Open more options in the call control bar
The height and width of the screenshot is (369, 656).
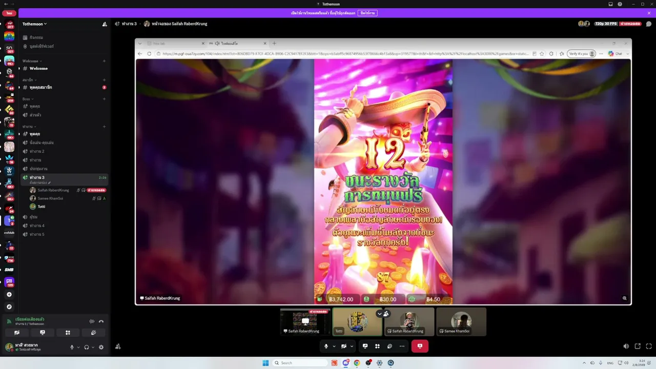coord(402,346)
